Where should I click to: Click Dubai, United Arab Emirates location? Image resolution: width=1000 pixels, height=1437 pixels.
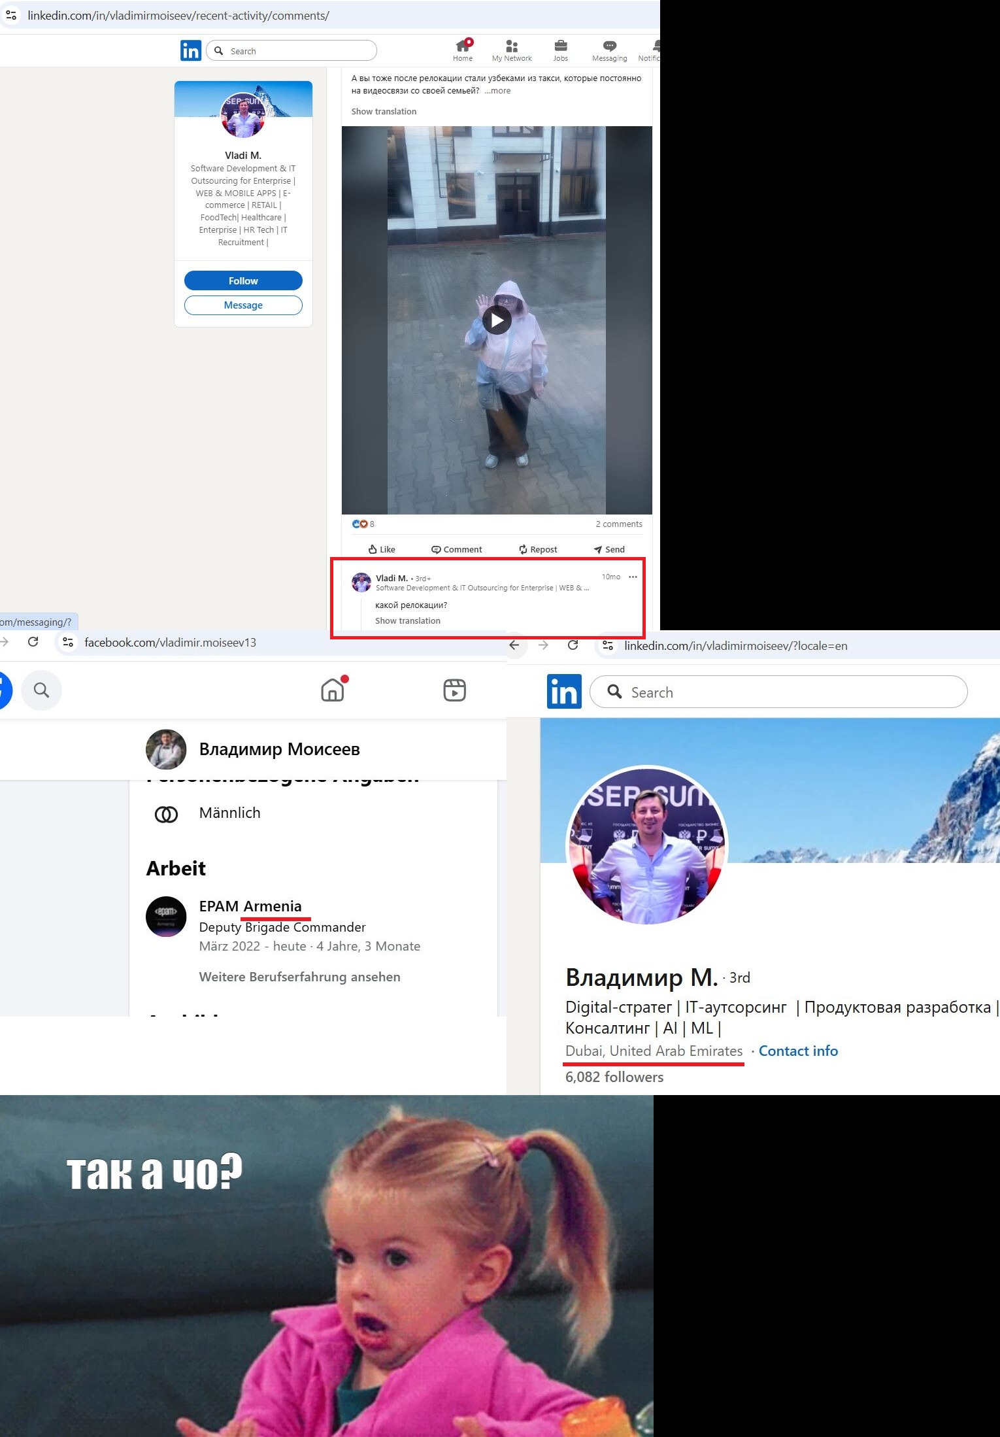654,1051
